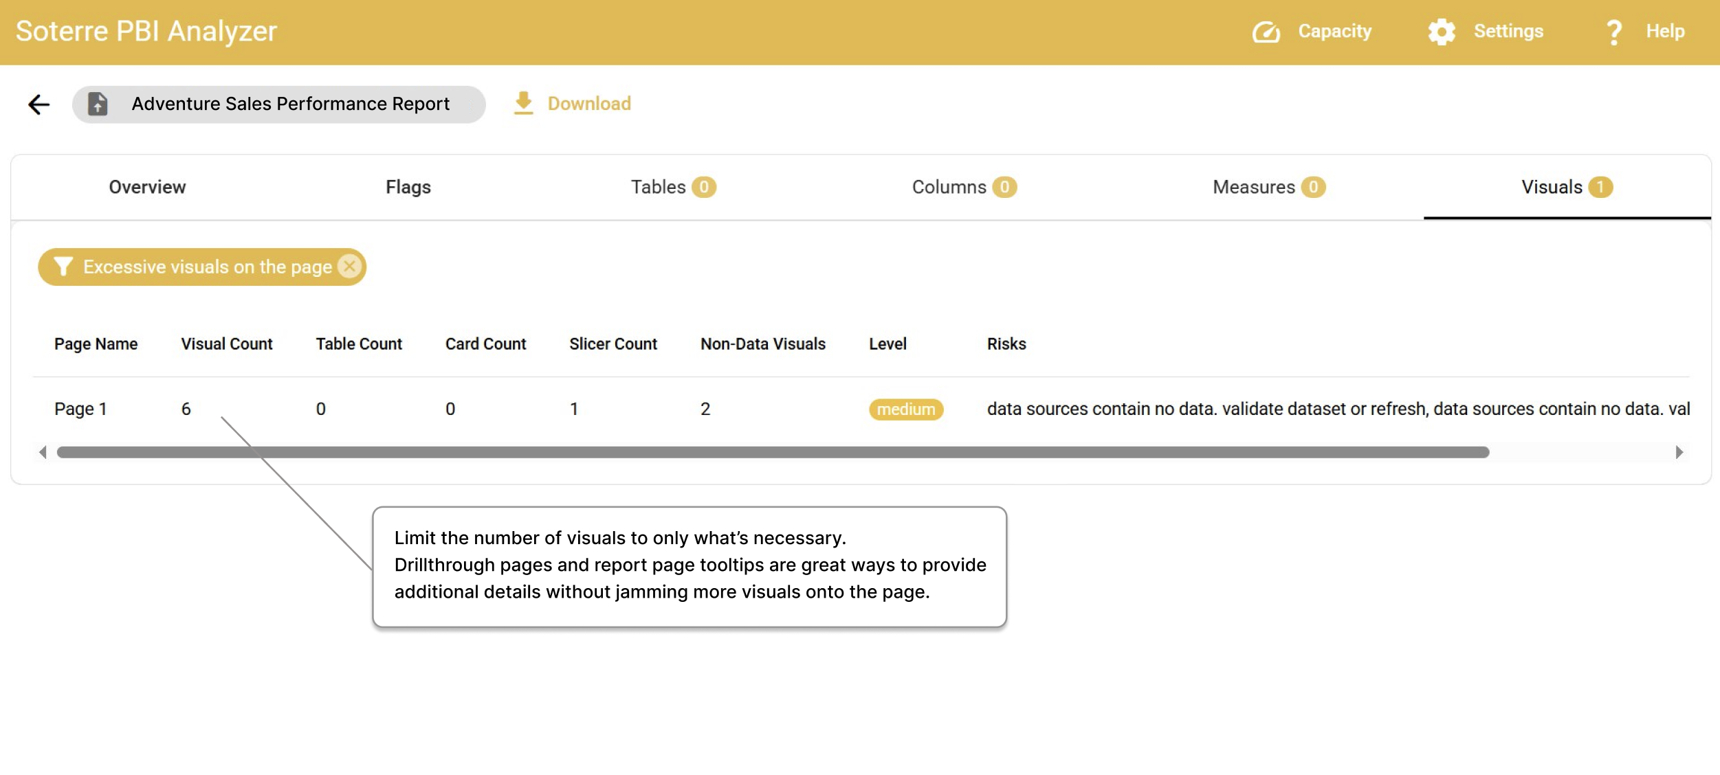Select Adventure Sales Performance Report title

(x=290, y=103)
